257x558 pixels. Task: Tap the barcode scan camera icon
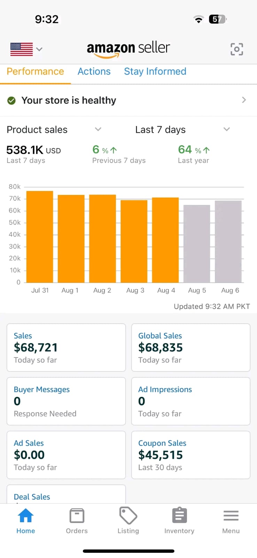point(237,49)
